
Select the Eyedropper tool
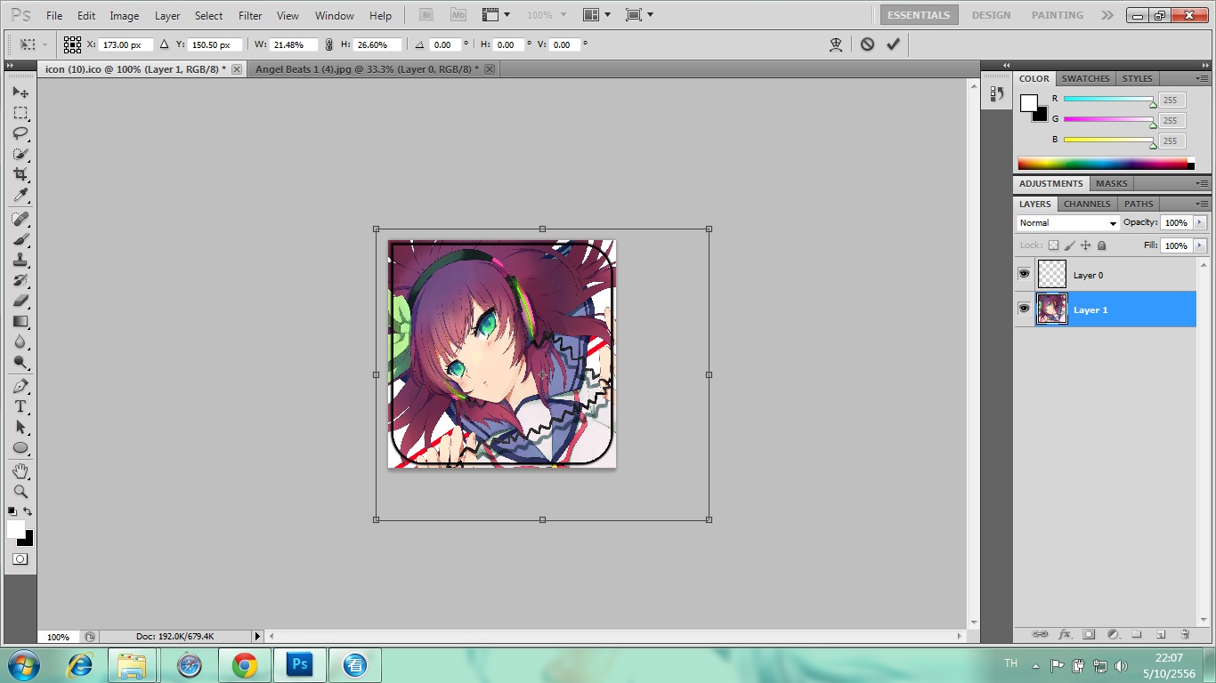pyautogui.click(x=20, y=195)
